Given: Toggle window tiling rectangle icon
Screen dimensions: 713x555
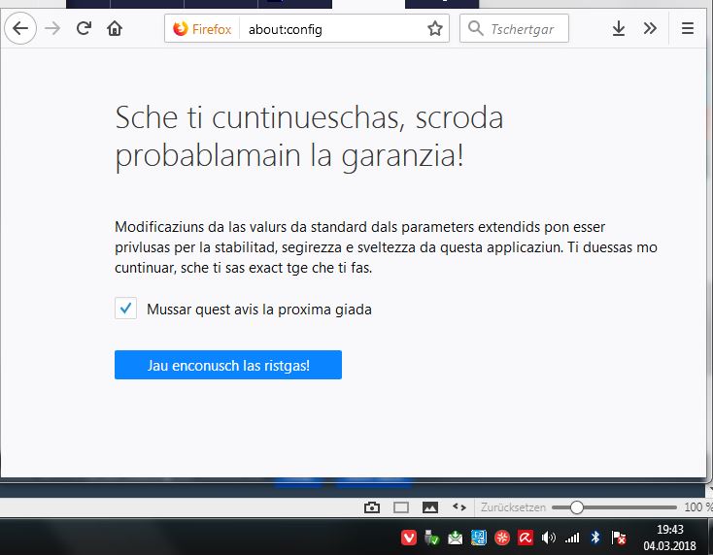Looking at the screenshot, I should coord(400,507).
